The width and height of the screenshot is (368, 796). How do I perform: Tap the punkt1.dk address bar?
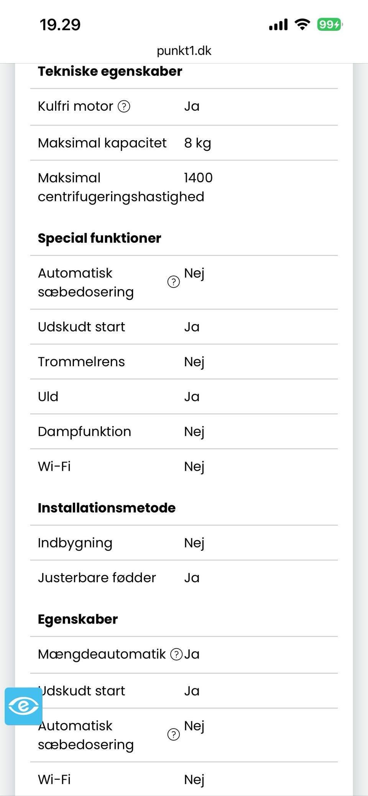(184, 51)
